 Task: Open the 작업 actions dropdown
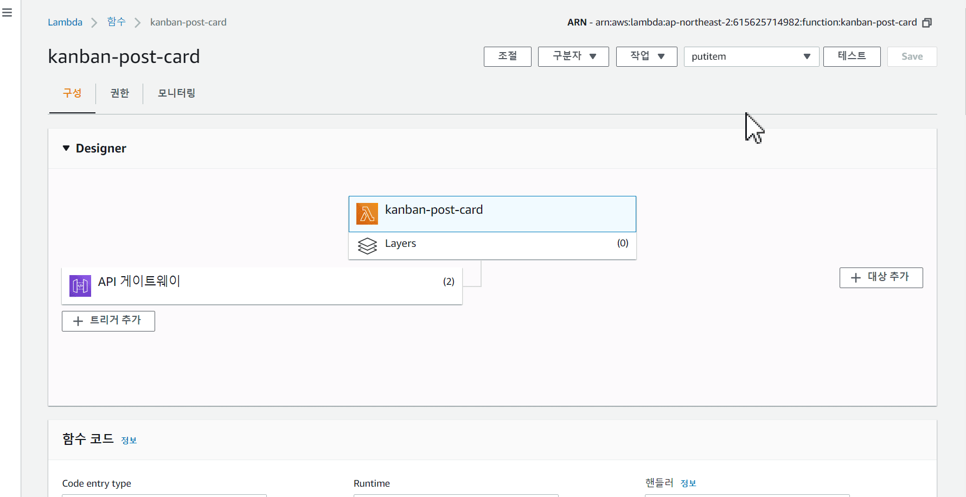(x=647, y=56)
